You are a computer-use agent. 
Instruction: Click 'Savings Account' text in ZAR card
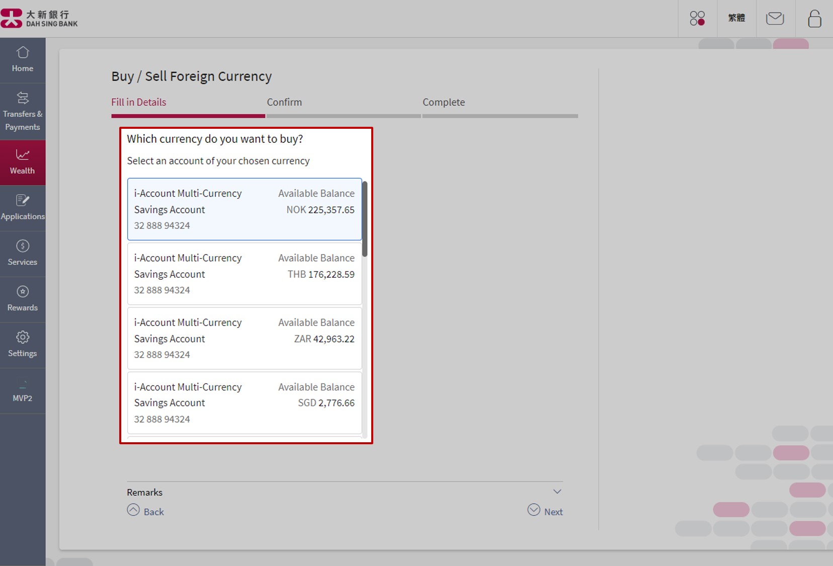170,339
